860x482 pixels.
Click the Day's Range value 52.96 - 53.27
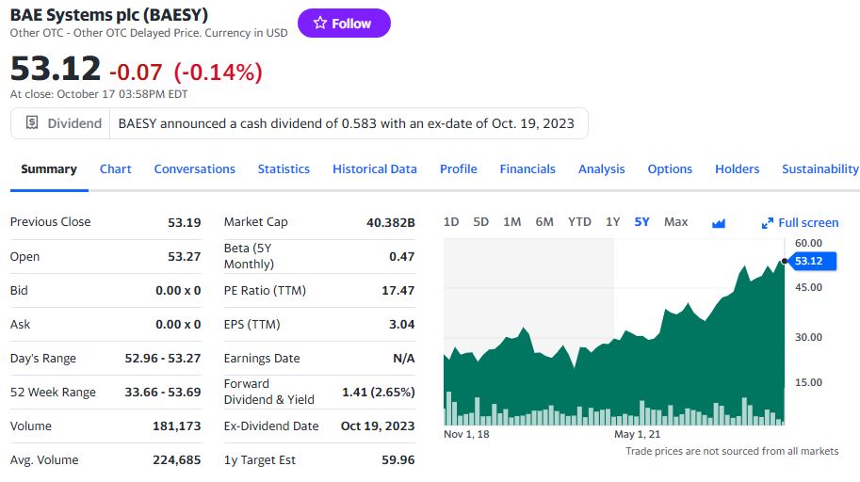pos(163,359)
